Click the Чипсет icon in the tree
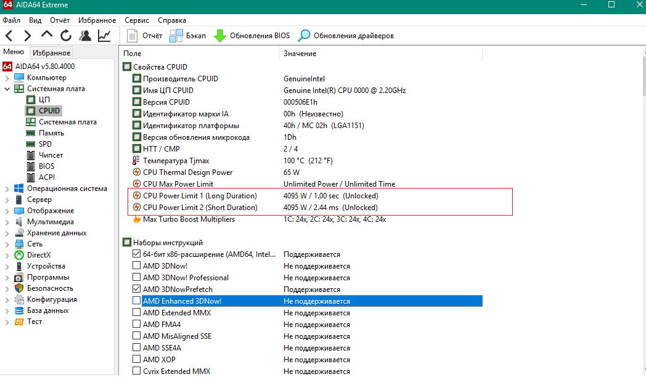This screenshot has height=377, width=646. (31, 155)
